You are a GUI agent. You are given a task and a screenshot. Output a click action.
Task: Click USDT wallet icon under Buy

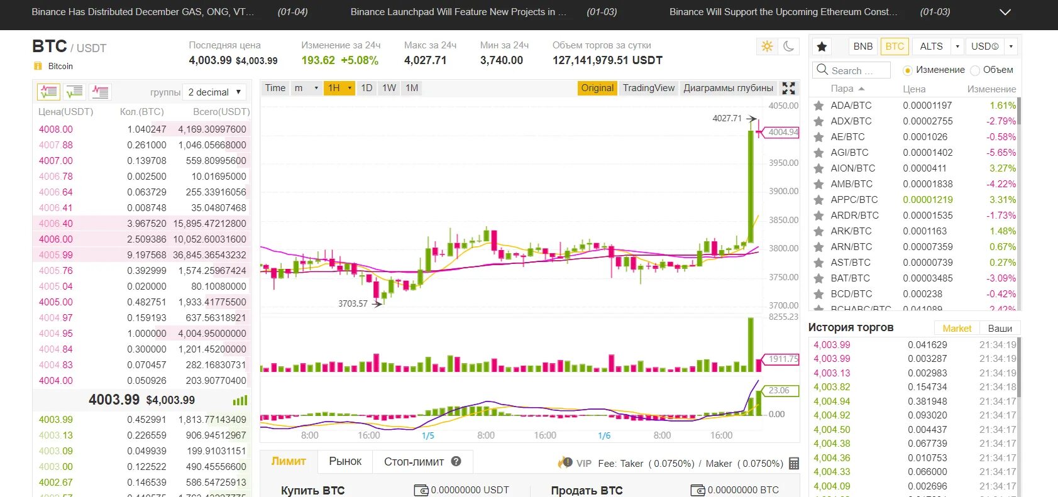pyautogui.click(x=421, y=490)
